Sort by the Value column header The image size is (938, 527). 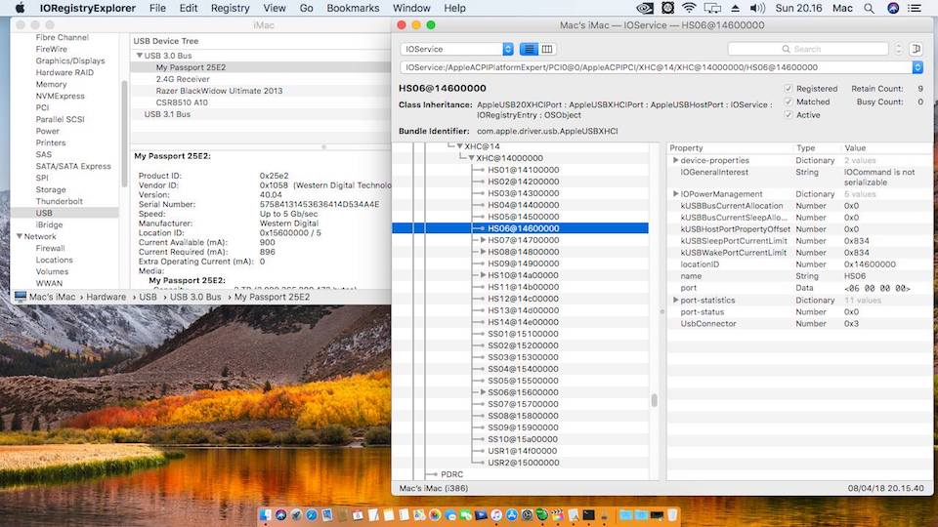855,148
